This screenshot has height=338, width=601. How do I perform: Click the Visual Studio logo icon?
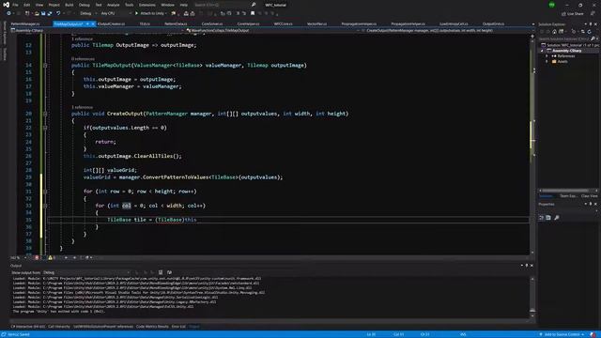point(6,5)
